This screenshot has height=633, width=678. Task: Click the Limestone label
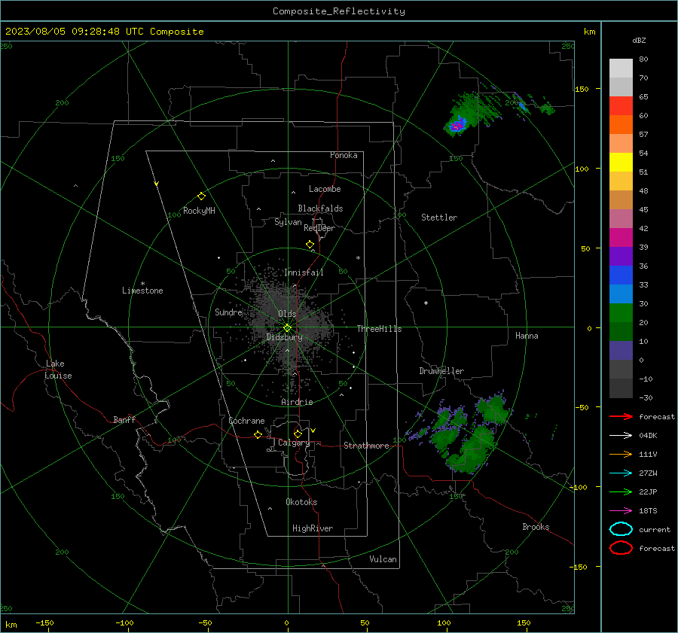pos(142,291)
